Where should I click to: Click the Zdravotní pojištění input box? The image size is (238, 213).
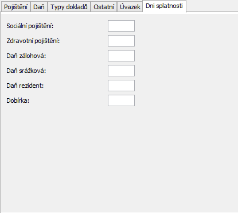point(121,41)
